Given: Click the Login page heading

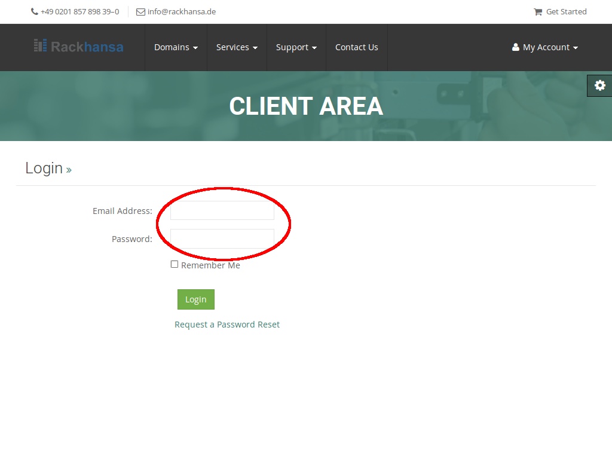Looking at the screenshot, I should coord(44,168).
